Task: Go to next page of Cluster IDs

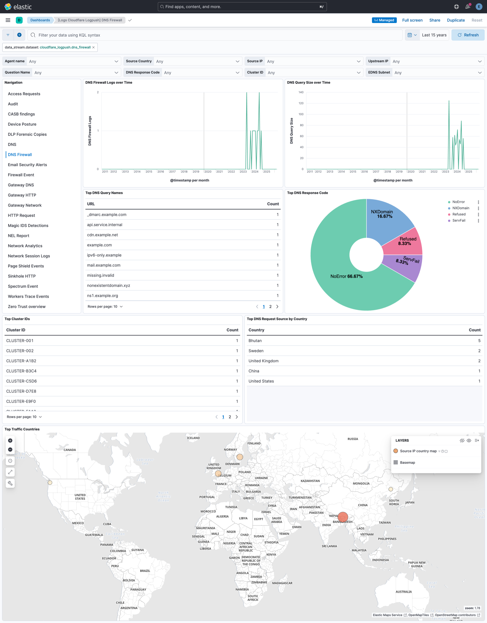Action: tap(237, 417)
